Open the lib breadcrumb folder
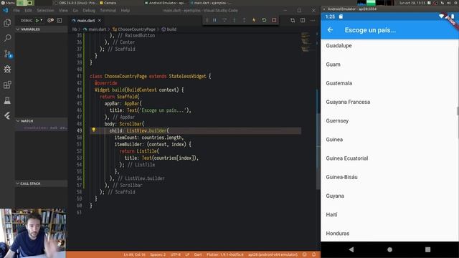Viewport: 459px width, 258px height. pyautogui.click(x=75, y=29)
